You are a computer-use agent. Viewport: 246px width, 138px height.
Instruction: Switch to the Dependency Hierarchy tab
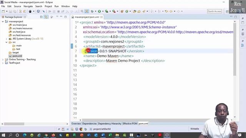[110, 123]
